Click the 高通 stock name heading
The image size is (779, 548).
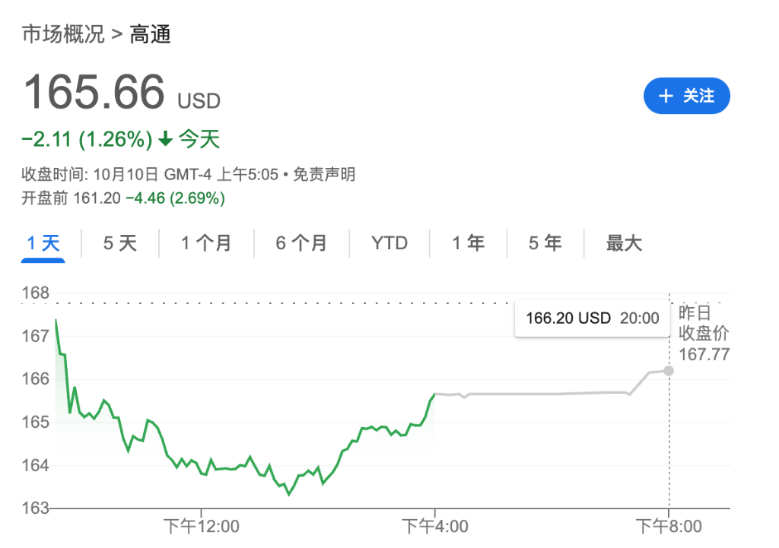(x=151, y=34)
